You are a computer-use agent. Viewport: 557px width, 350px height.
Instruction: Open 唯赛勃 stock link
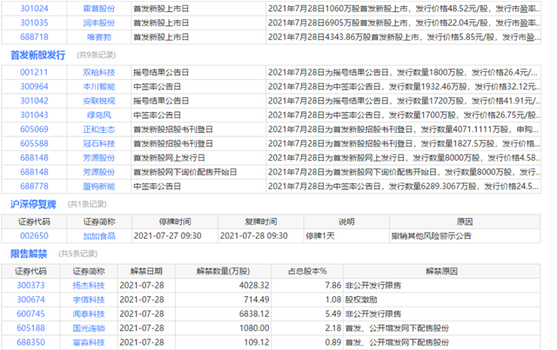click(98, 36)
